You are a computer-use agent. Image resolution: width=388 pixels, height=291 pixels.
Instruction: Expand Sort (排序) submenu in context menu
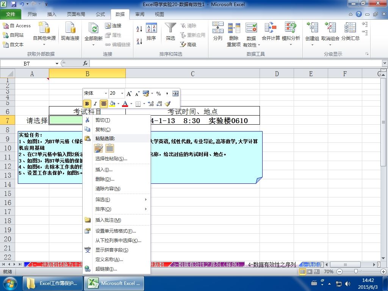pos(117,209)
